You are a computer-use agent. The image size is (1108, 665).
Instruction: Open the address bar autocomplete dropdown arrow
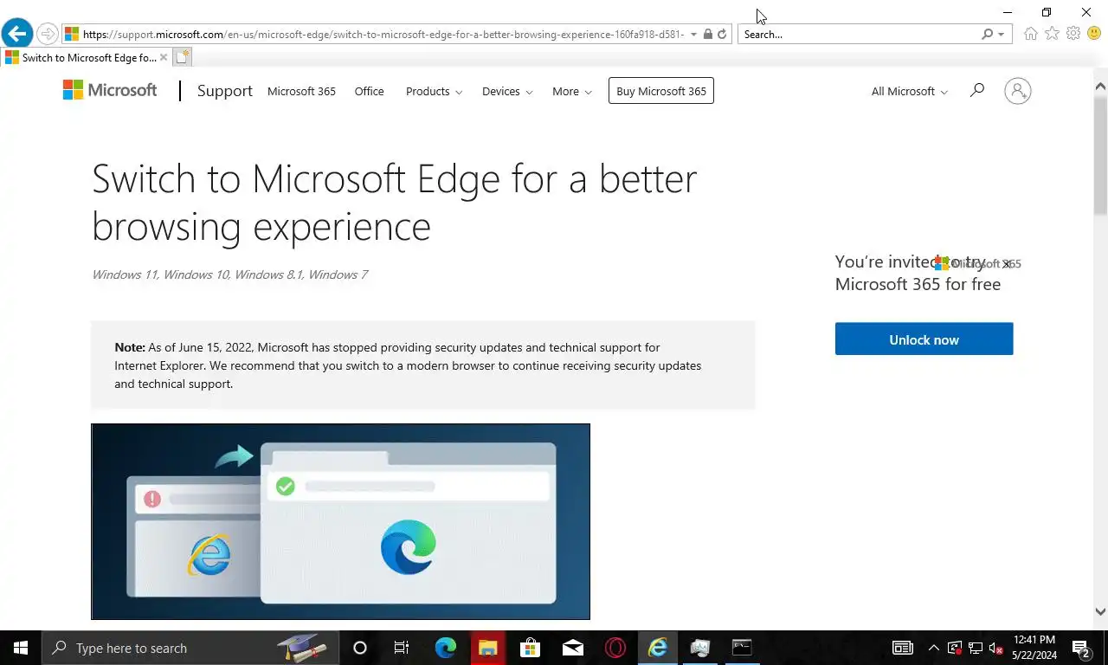click(693, 35)
